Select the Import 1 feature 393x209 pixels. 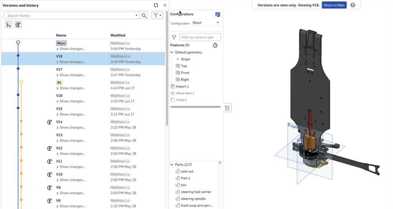pyautogui.click(x=182, y=86)
